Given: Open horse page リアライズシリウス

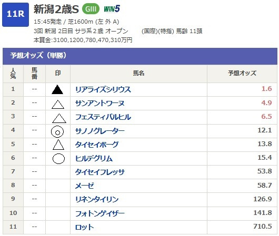Looking at the screenshot, I should point(103,89).
